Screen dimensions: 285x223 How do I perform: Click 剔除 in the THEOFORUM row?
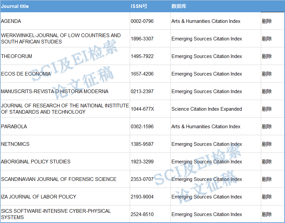(x=266, y=56)
